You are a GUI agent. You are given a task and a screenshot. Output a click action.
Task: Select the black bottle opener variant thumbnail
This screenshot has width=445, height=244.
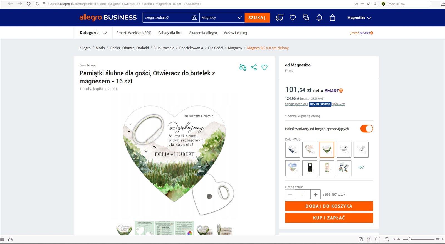(x=310, y=168)
